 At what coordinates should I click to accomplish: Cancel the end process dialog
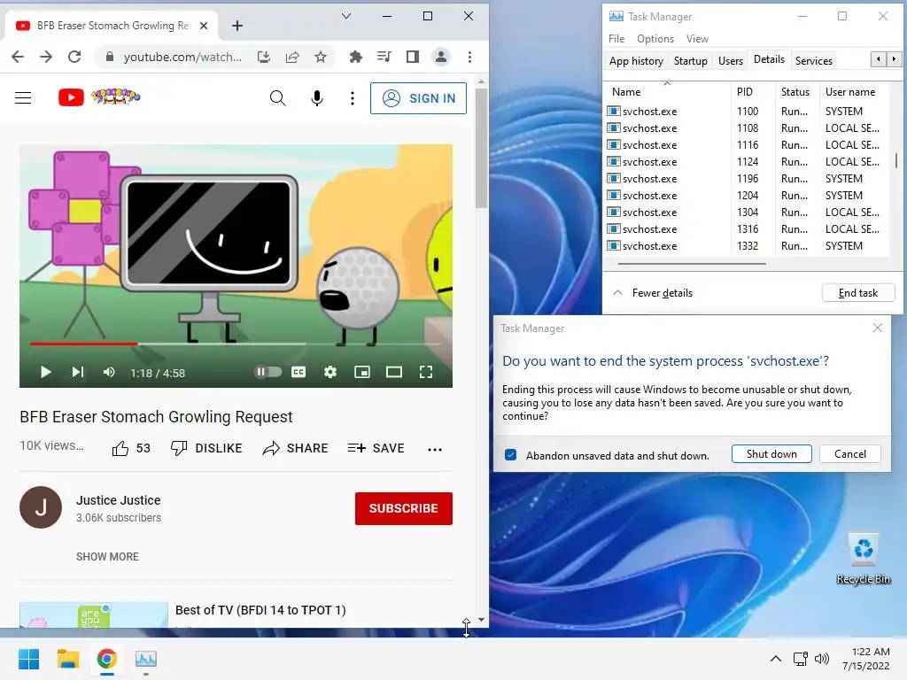tap(849, 454)
